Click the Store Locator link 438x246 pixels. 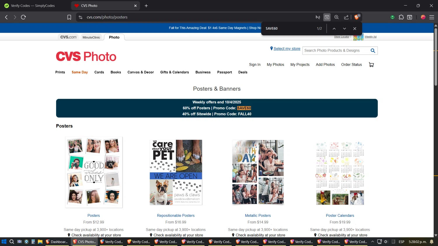(x=342, y=37)
